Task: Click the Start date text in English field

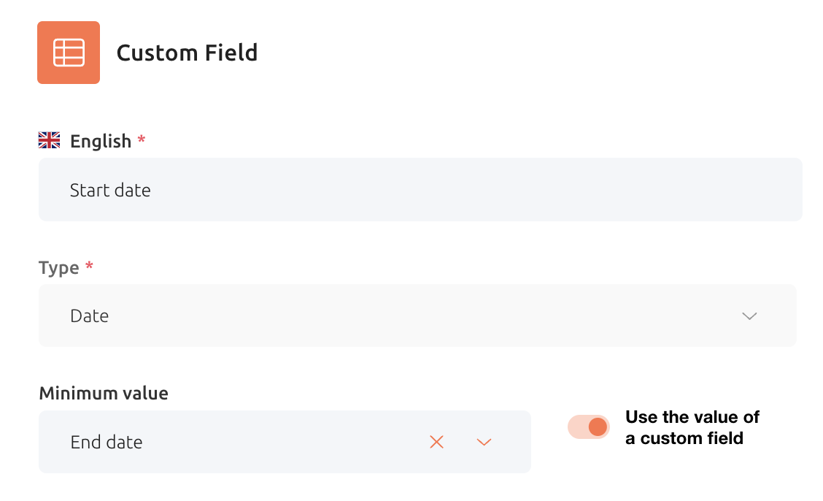Action: [110, 190]
